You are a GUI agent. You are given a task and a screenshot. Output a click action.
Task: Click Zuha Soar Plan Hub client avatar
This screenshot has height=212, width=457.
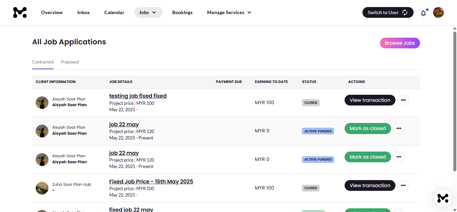click(42, 188)
